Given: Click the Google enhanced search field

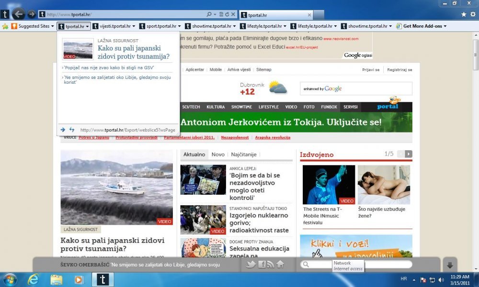Looking at the screenshot, I should pos(356,88).
